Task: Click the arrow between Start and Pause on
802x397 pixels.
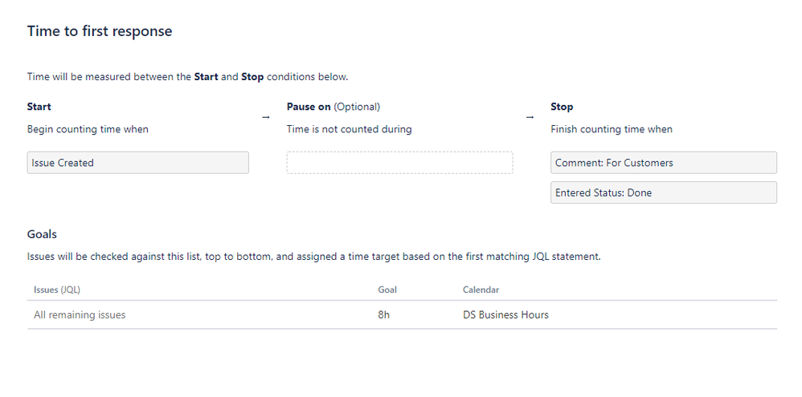Action: pyautogui.click(x=266, y=117)
